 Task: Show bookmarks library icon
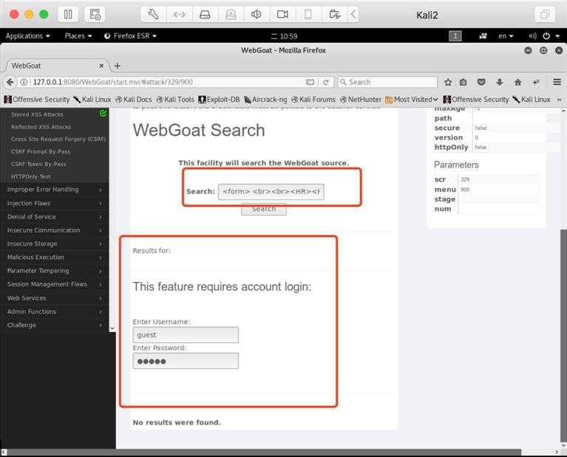[x=464, y=82]
